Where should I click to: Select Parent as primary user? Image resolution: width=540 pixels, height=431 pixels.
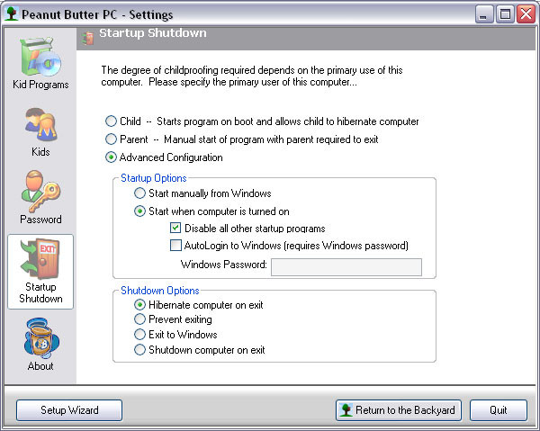coord(111,139)
